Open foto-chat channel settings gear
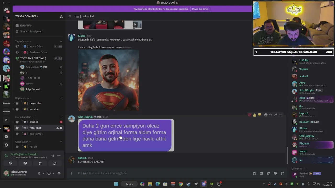This screenshot has width=335, height=188. 61,128
